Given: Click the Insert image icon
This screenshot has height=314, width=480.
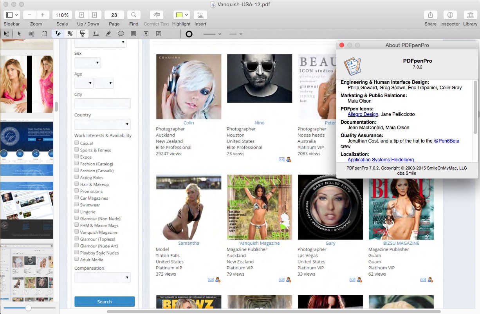Looking at the screenshot, I should 200,15.
